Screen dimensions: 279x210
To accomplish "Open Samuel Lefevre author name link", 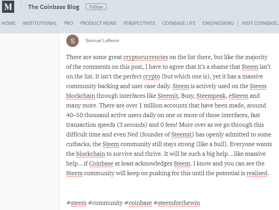I will tap(102, 40).
